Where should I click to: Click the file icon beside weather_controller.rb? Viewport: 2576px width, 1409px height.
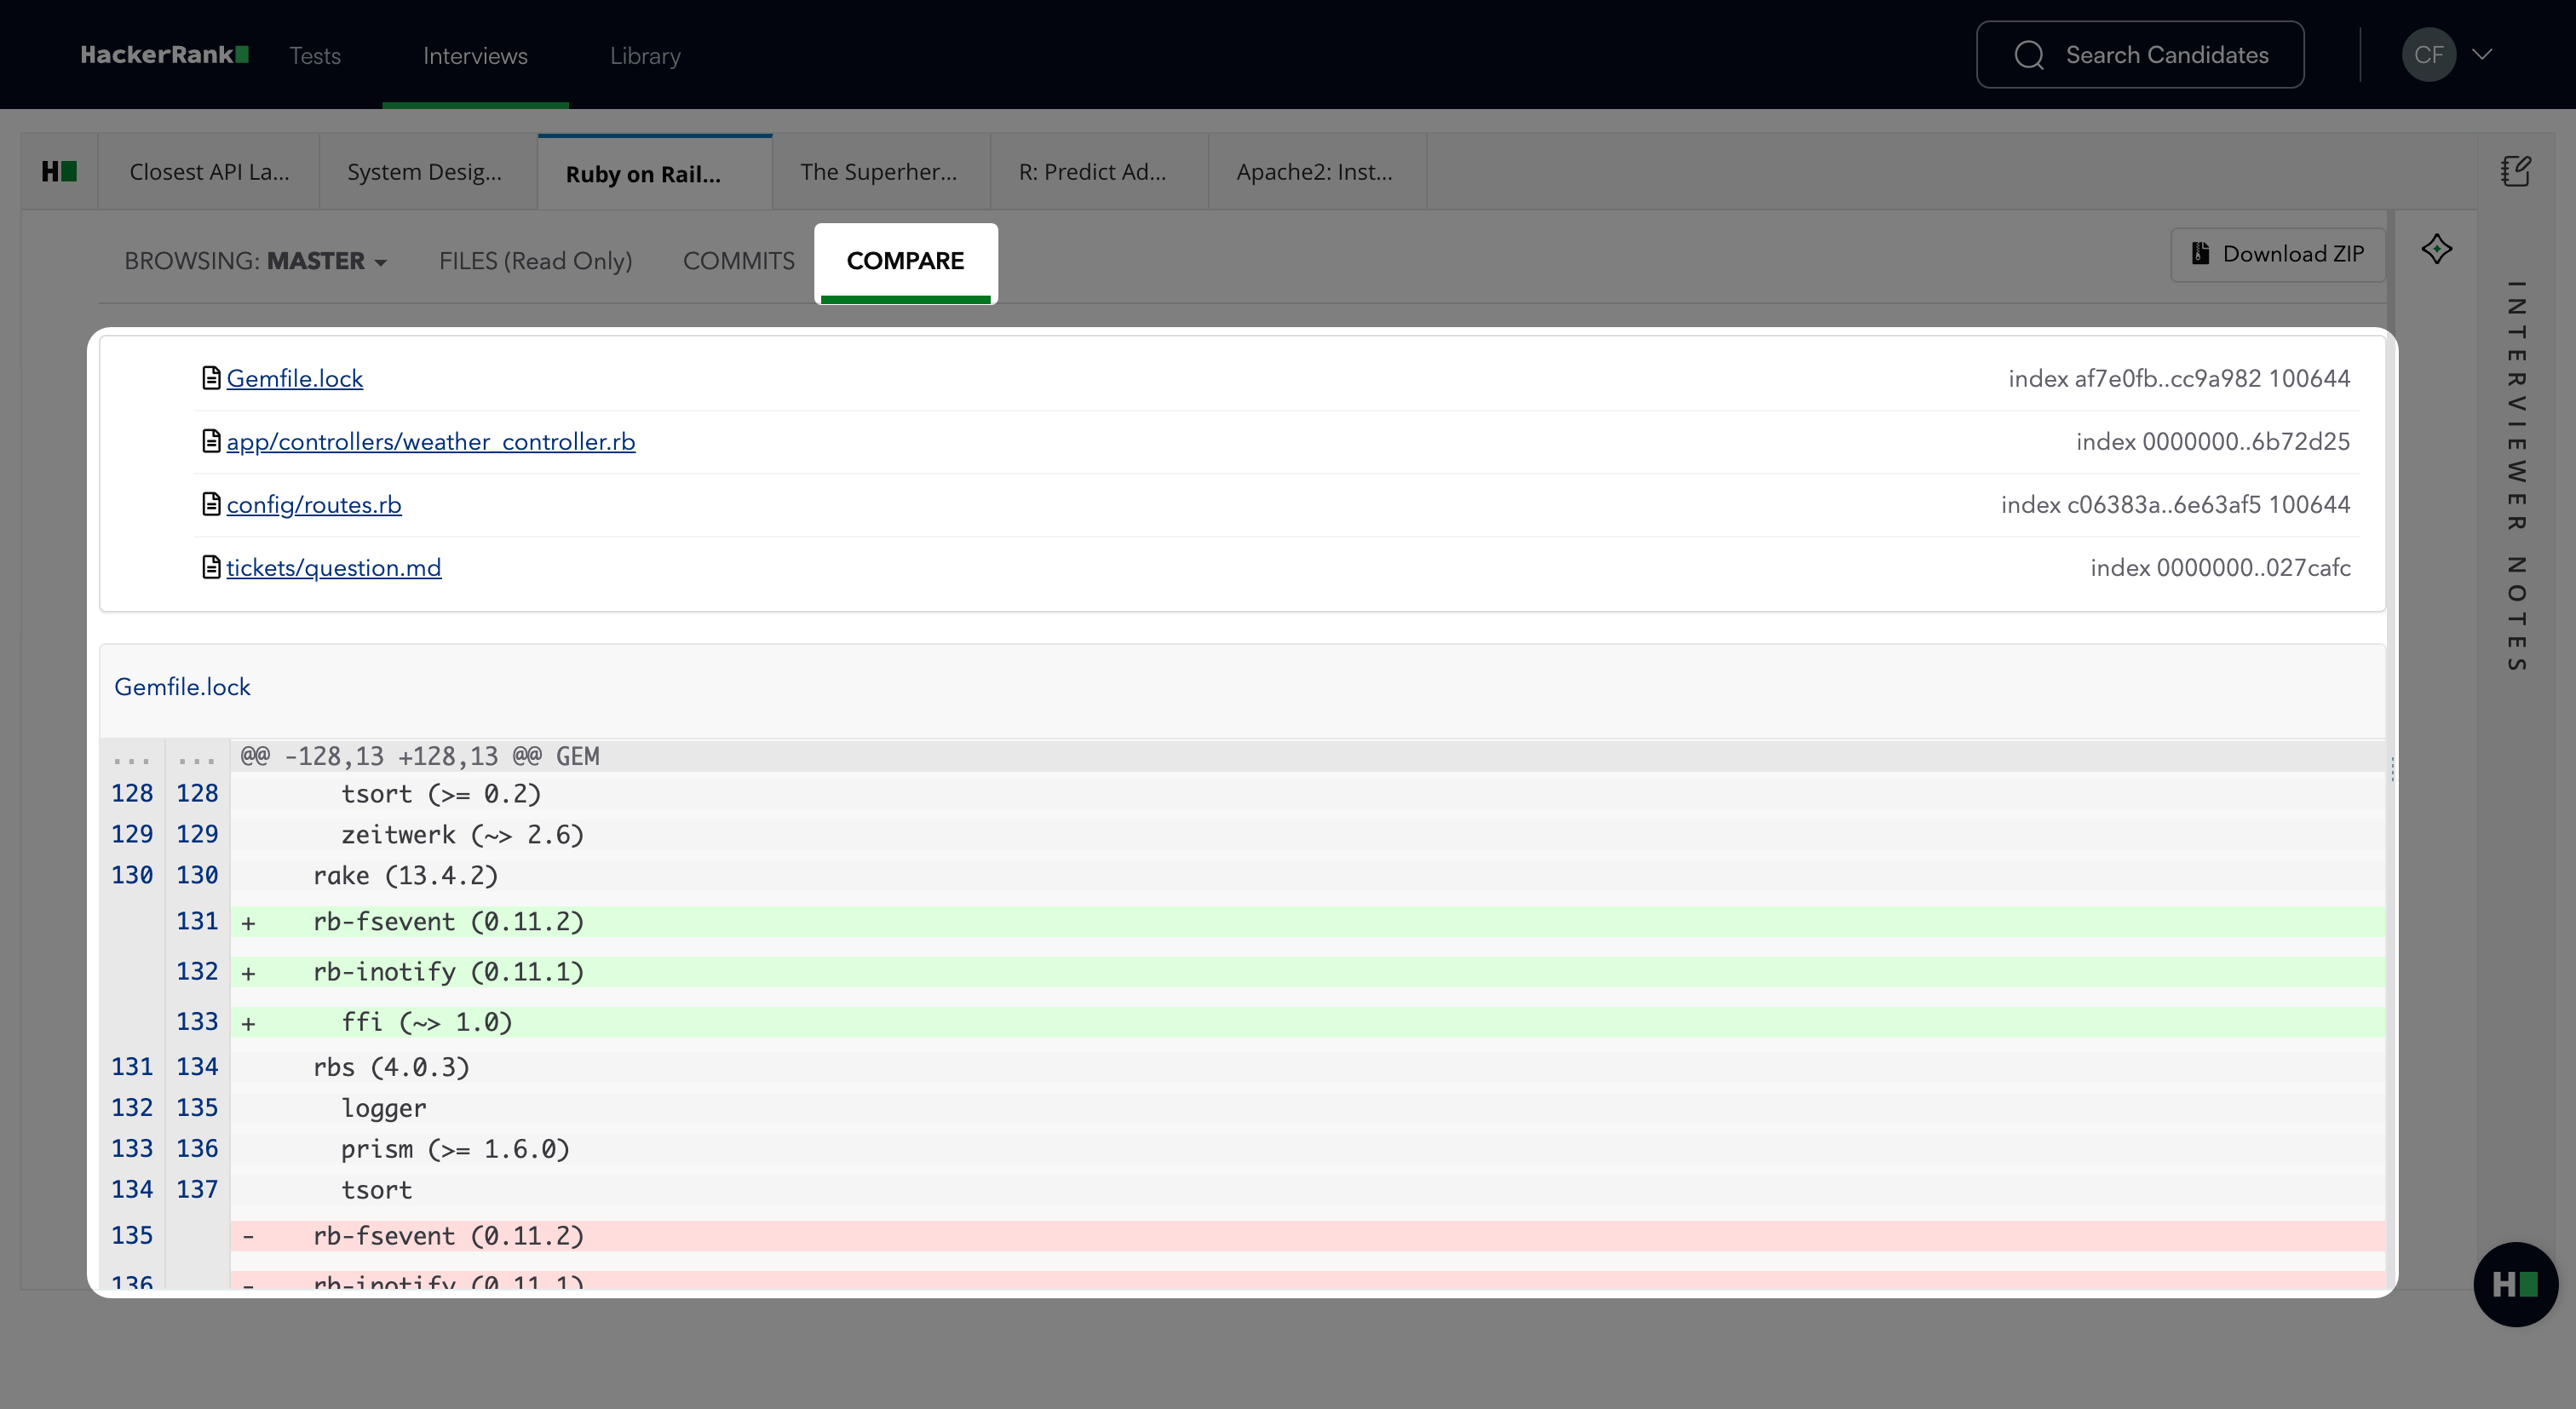[211, 441]
